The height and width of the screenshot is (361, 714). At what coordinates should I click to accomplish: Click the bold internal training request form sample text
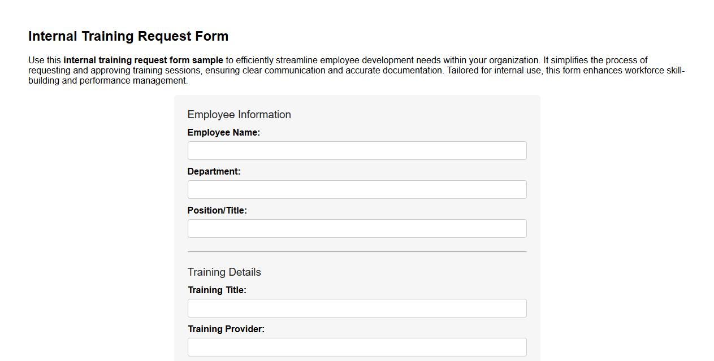pos(143,60)
